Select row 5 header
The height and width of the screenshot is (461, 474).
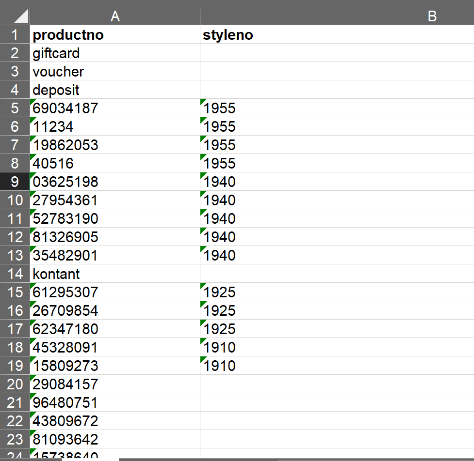tap(15, 108)
